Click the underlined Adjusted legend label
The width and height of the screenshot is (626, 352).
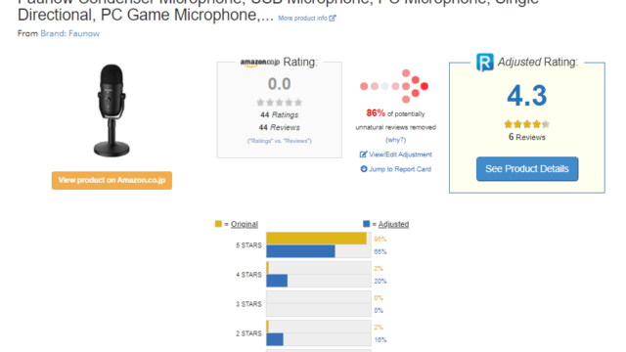point(393,224)
